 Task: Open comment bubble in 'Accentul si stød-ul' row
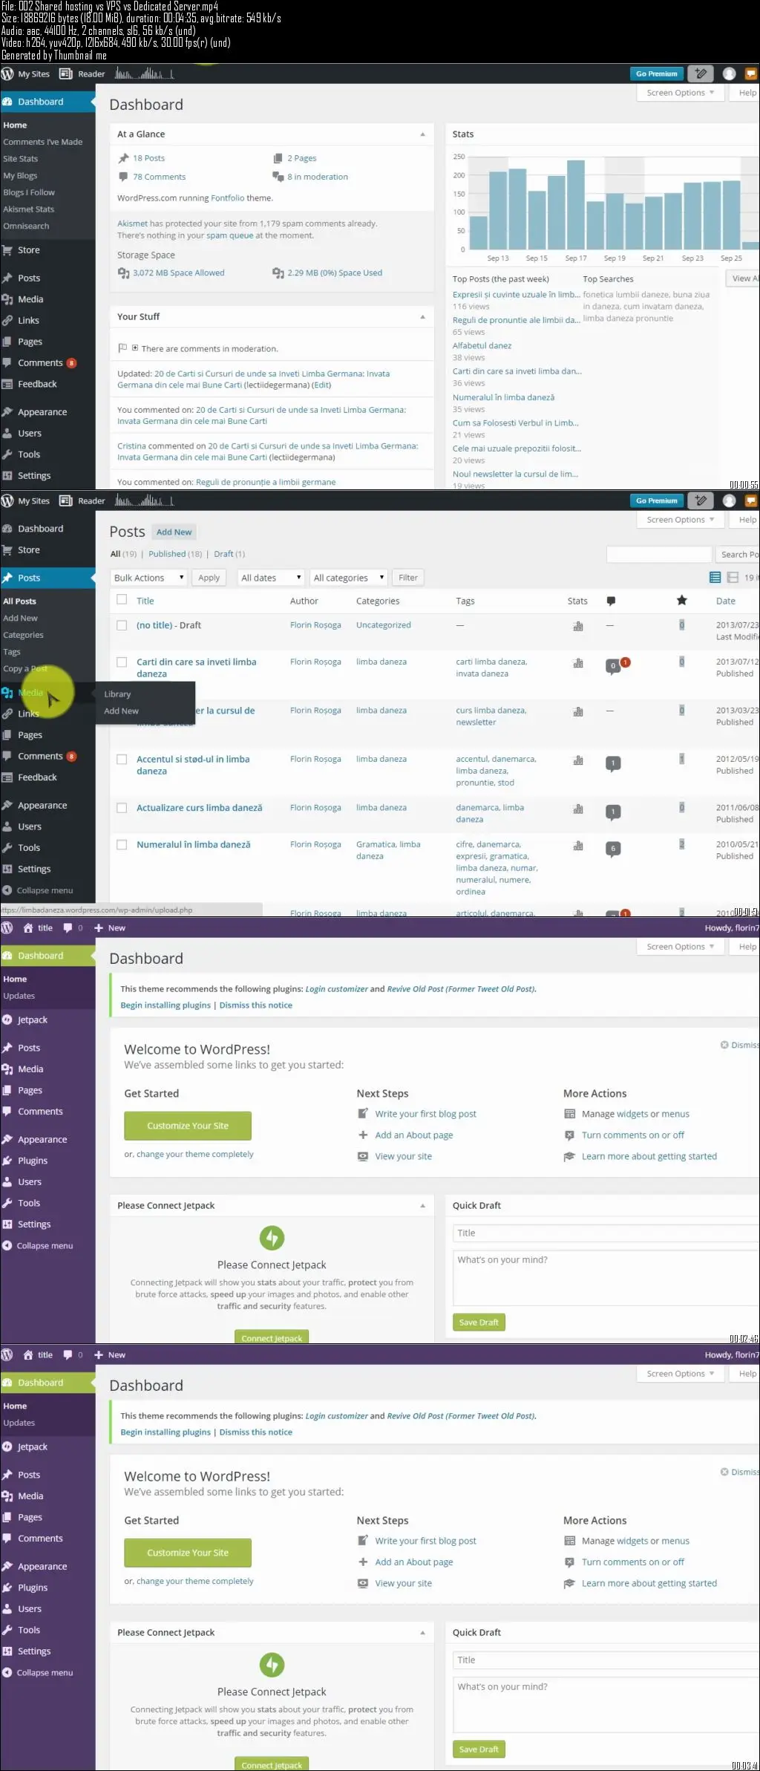(613, 763)
